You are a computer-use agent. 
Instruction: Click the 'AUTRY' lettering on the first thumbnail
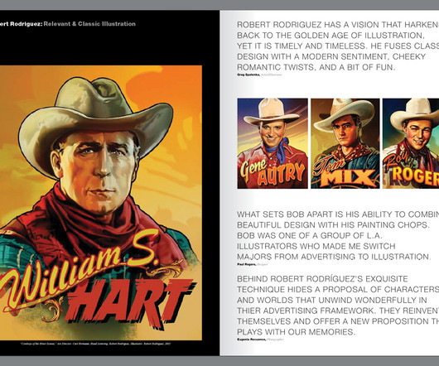tap(281, 174)
